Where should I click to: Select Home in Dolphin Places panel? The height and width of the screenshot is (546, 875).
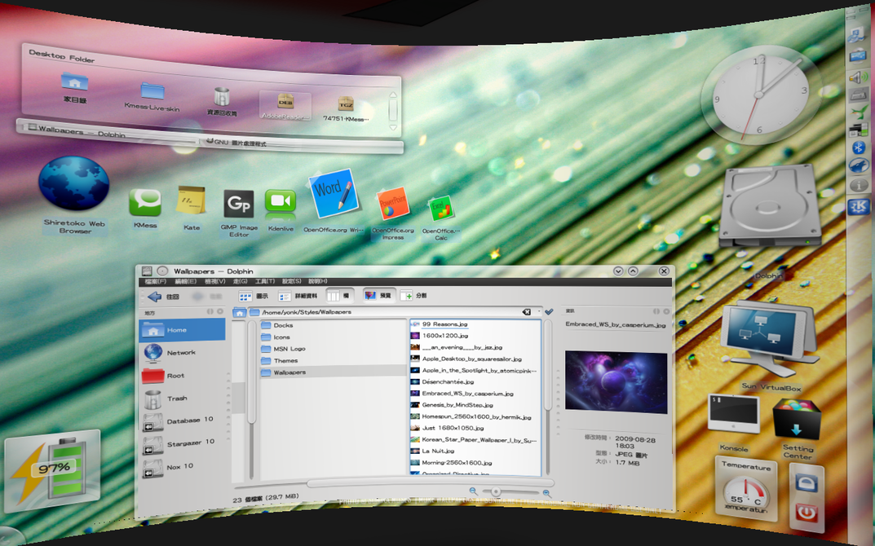tap(182, 330)
